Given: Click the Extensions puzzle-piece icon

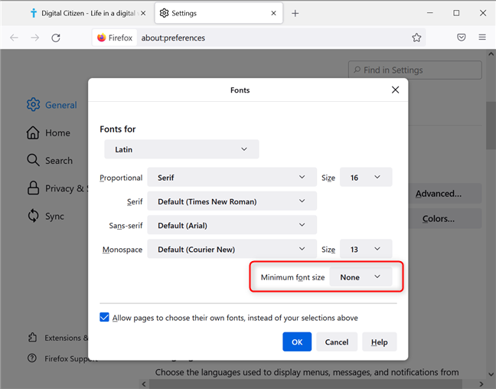Looking at the screenshot, I should 32,338.
